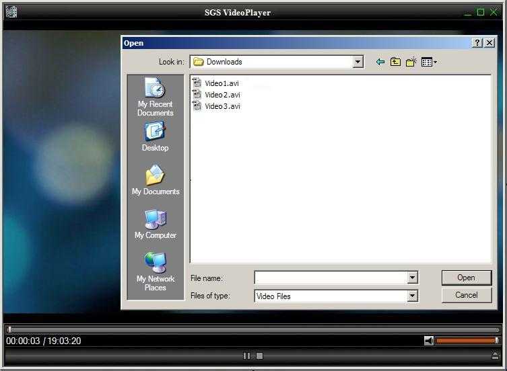Image resolution: width=507 pixels, height=371 pixels.
Task: Expand the File name dropdown arrow
Action: coord(412,278)
